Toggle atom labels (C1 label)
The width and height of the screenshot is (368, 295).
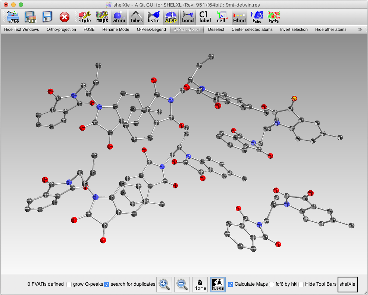click(x=205, y=17)
